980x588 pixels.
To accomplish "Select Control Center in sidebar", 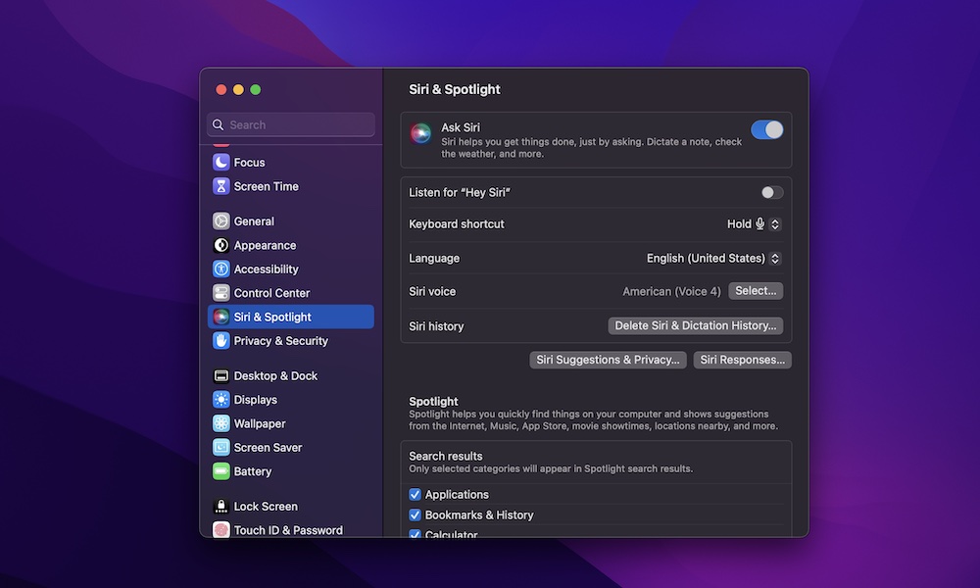I will [x=291, y=292].
